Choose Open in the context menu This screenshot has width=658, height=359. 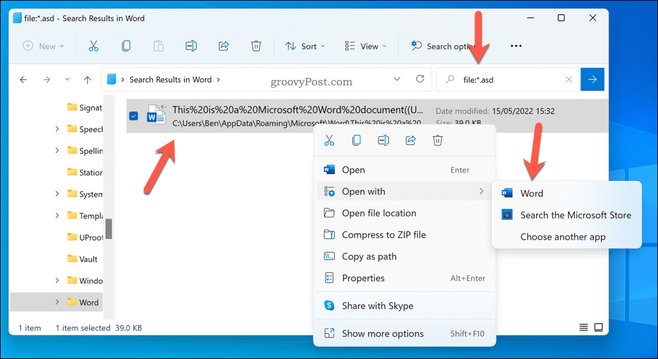(x=405, y=170)
